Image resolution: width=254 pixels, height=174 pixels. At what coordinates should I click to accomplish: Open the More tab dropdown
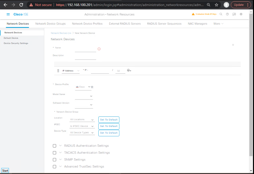tap(218, 24)
